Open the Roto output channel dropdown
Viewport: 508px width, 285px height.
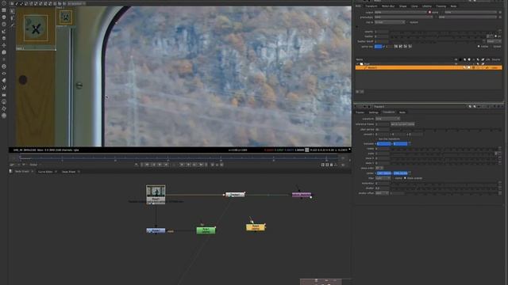400,13
